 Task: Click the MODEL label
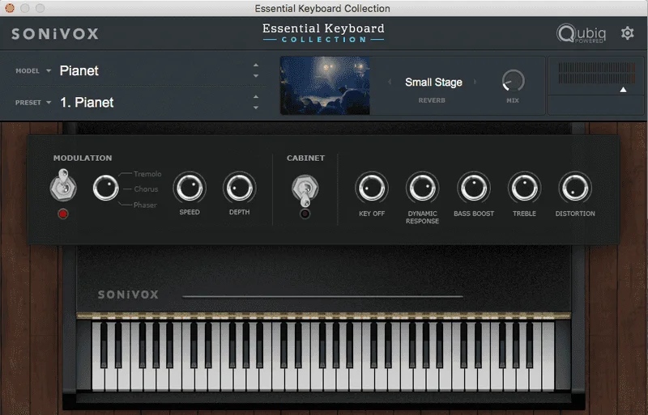(x=28, y=70)
